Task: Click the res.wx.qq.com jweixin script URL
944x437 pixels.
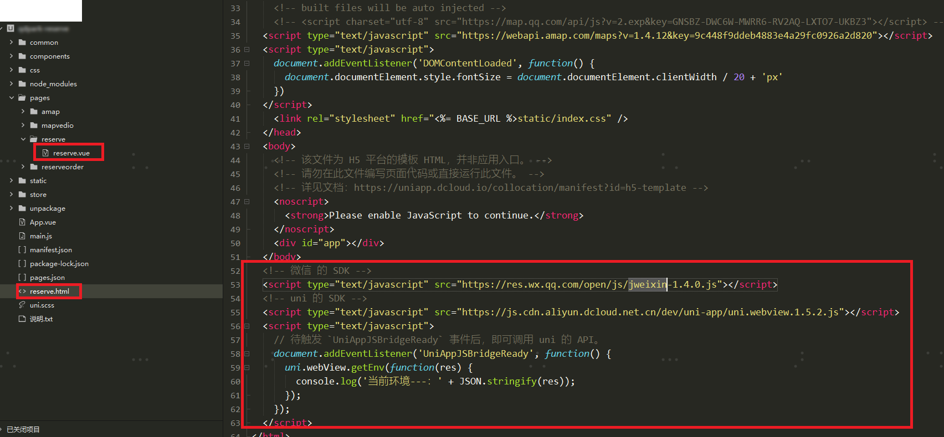Action: (x=589, y=284)
